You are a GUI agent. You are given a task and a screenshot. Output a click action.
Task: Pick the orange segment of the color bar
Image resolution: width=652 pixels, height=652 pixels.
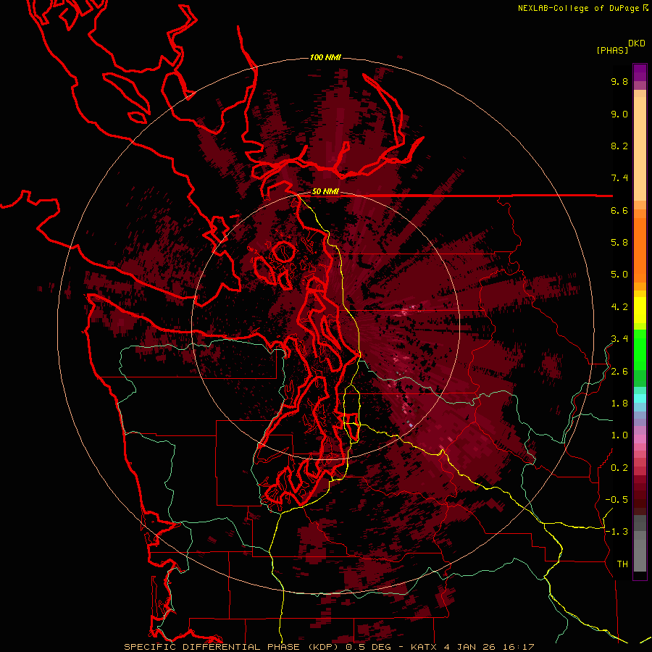point(640,249)
